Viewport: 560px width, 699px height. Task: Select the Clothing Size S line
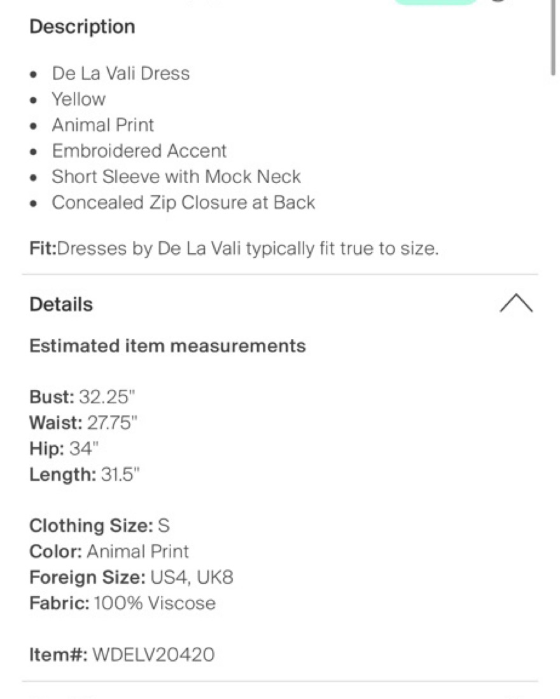click(99, 525)
